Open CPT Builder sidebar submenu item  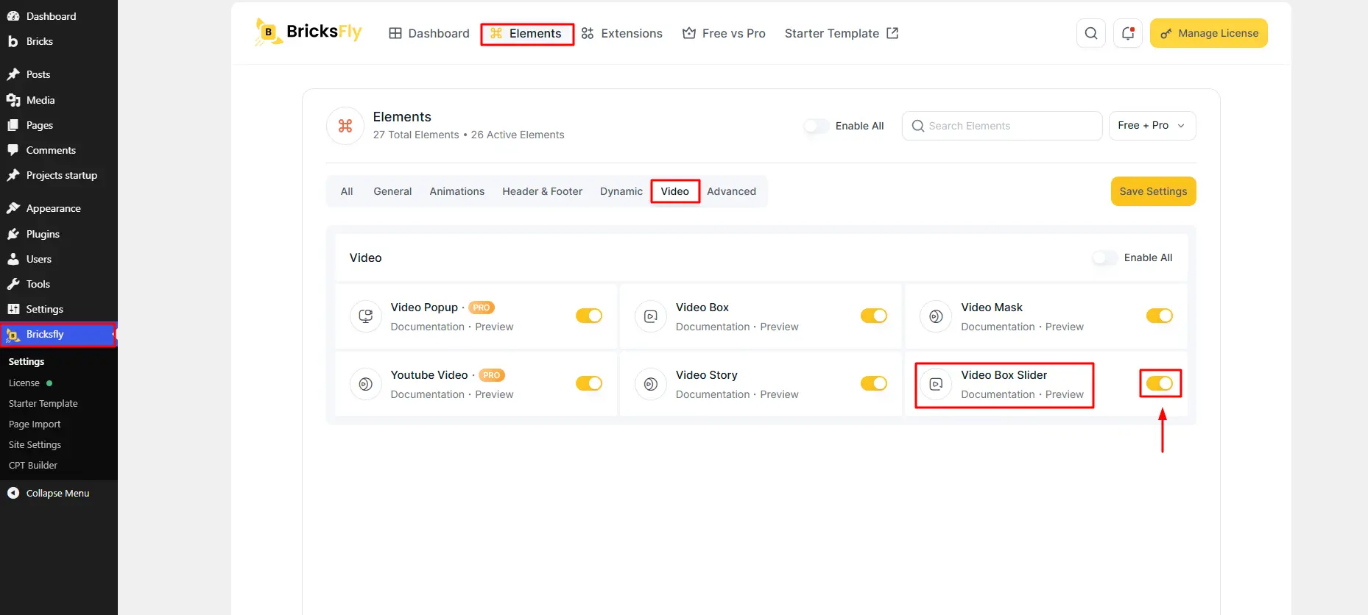(33, 466)
